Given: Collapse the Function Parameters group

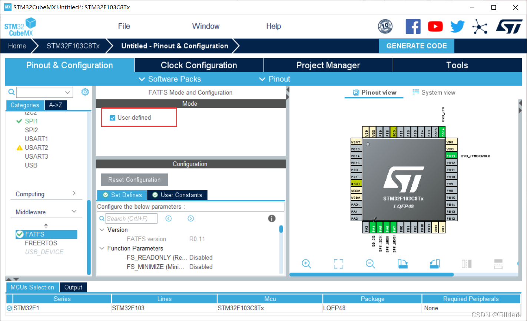Looking at the screenshot, I should point(102,248).
